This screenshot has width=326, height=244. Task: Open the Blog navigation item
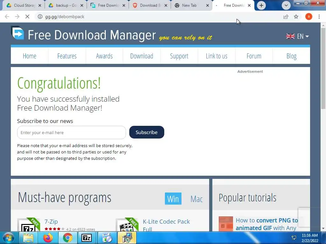(x=292, y=56)
